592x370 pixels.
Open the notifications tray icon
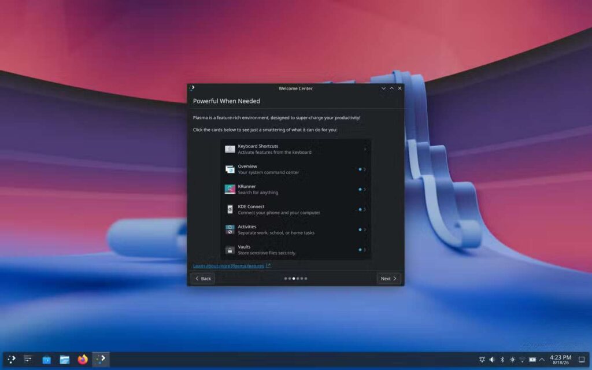[x=482, y=360]
